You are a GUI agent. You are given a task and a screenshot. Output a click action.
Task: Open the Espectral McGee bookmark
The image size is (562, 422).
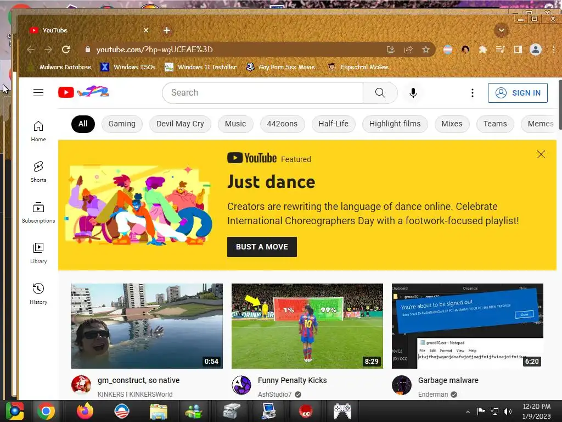pos(358,67)
